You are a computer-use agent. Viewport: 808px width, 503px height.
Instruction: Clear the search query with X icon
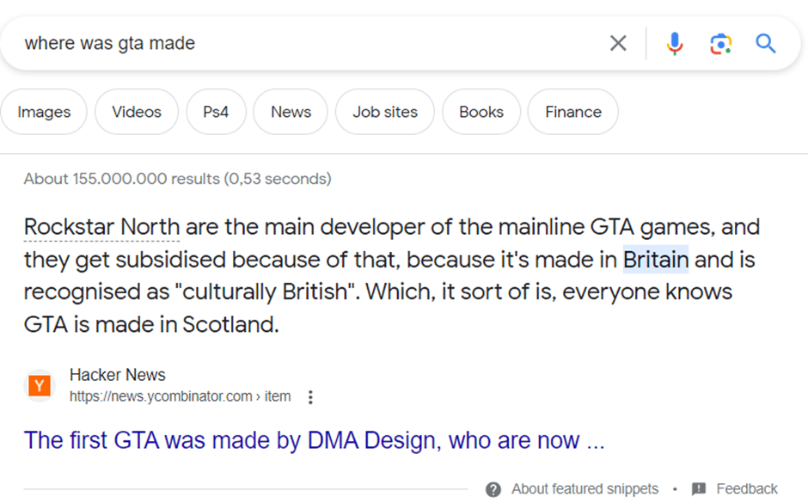pyautogui.click(x=618, y=43)
